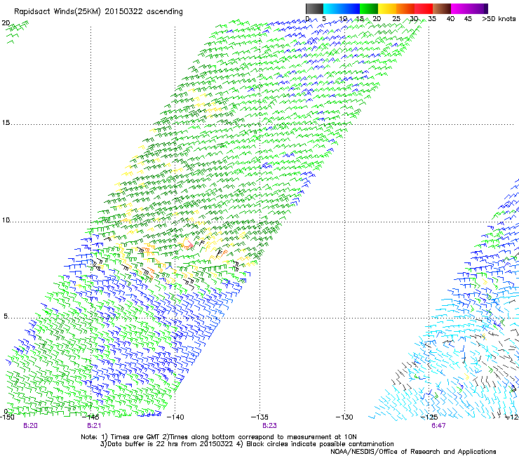Click the '>50 knots' legend label
The width and height of the screenshot is (519, 456).
(499, 19)
